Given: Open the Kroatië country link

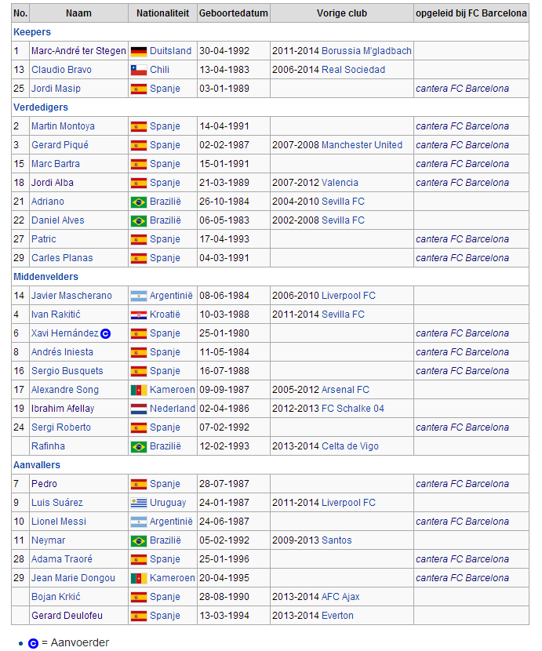Looking at the screenshot, I should (165, 315).
